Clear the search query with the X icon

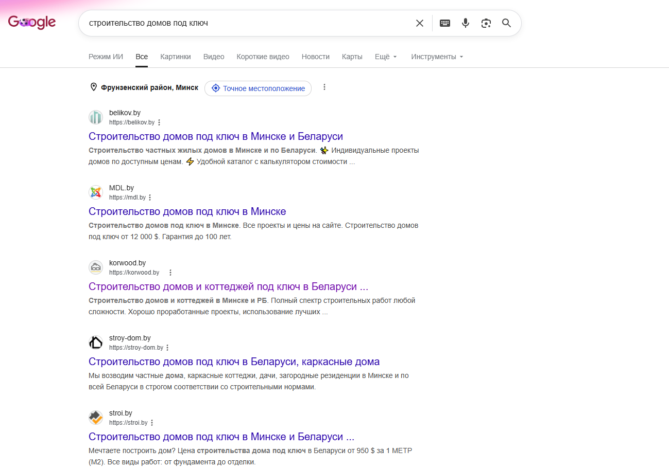[x=420, y=23]
